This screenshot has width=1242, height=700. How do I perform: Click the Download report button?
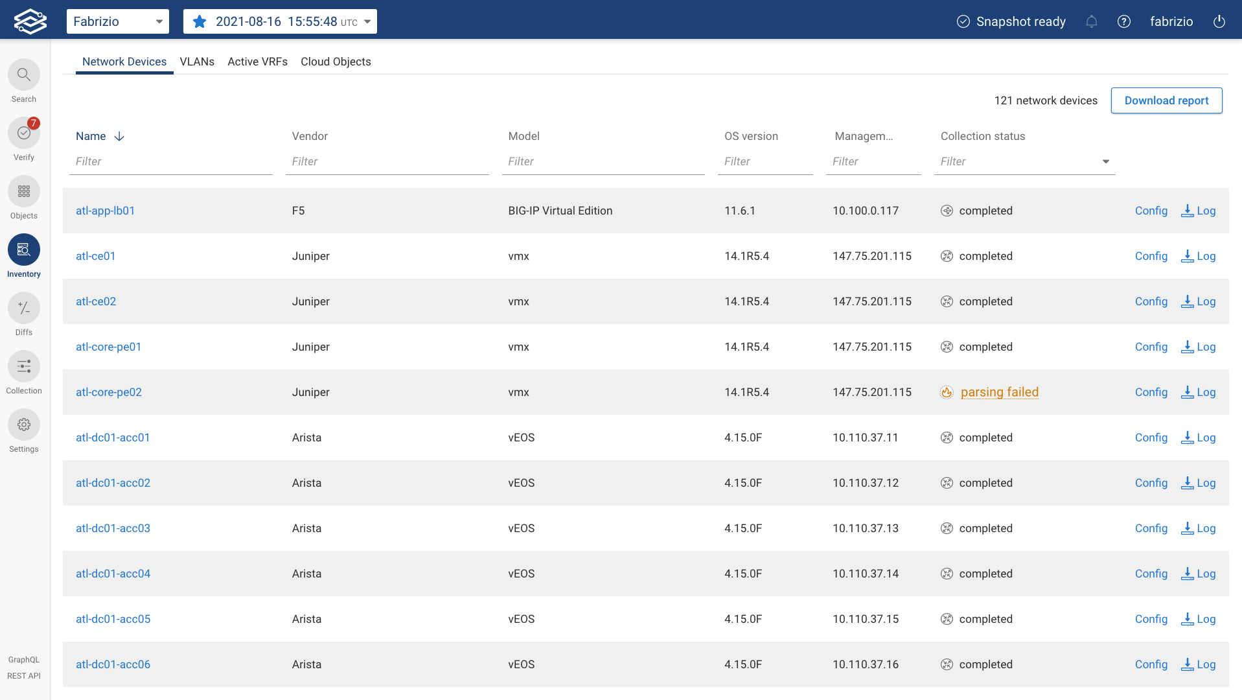1166,100
